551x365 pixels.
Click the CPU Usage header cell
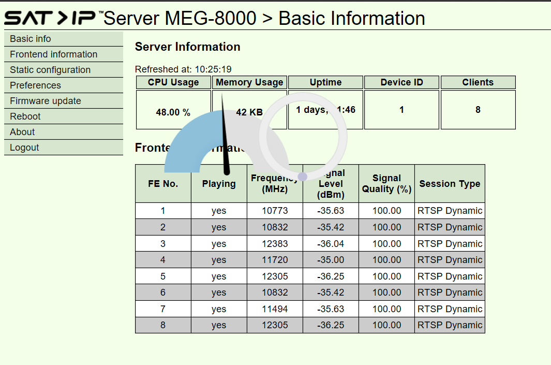(x=173, y=82)
